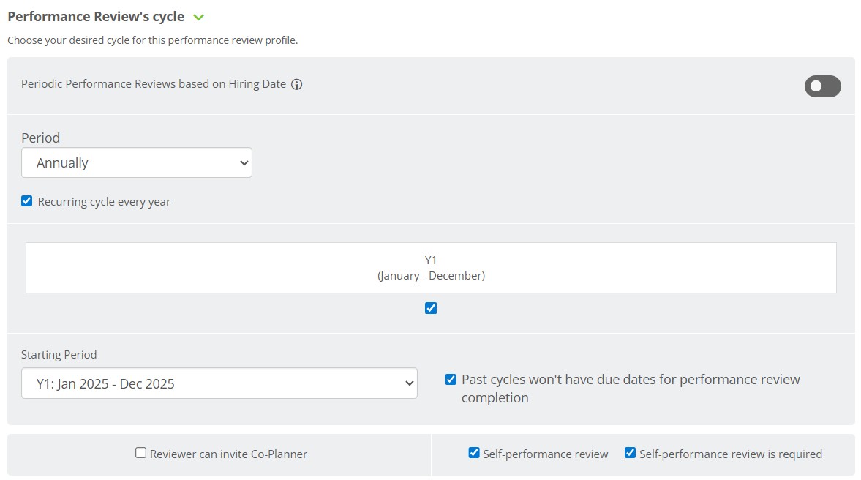Select the Y1 (January - December) cycle box
Viewport: 861px width, 480px height.
tap(431, 268)
